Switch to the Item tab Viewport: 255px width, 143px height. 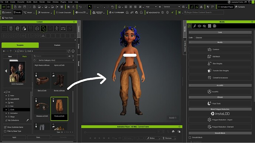(10, 56)
